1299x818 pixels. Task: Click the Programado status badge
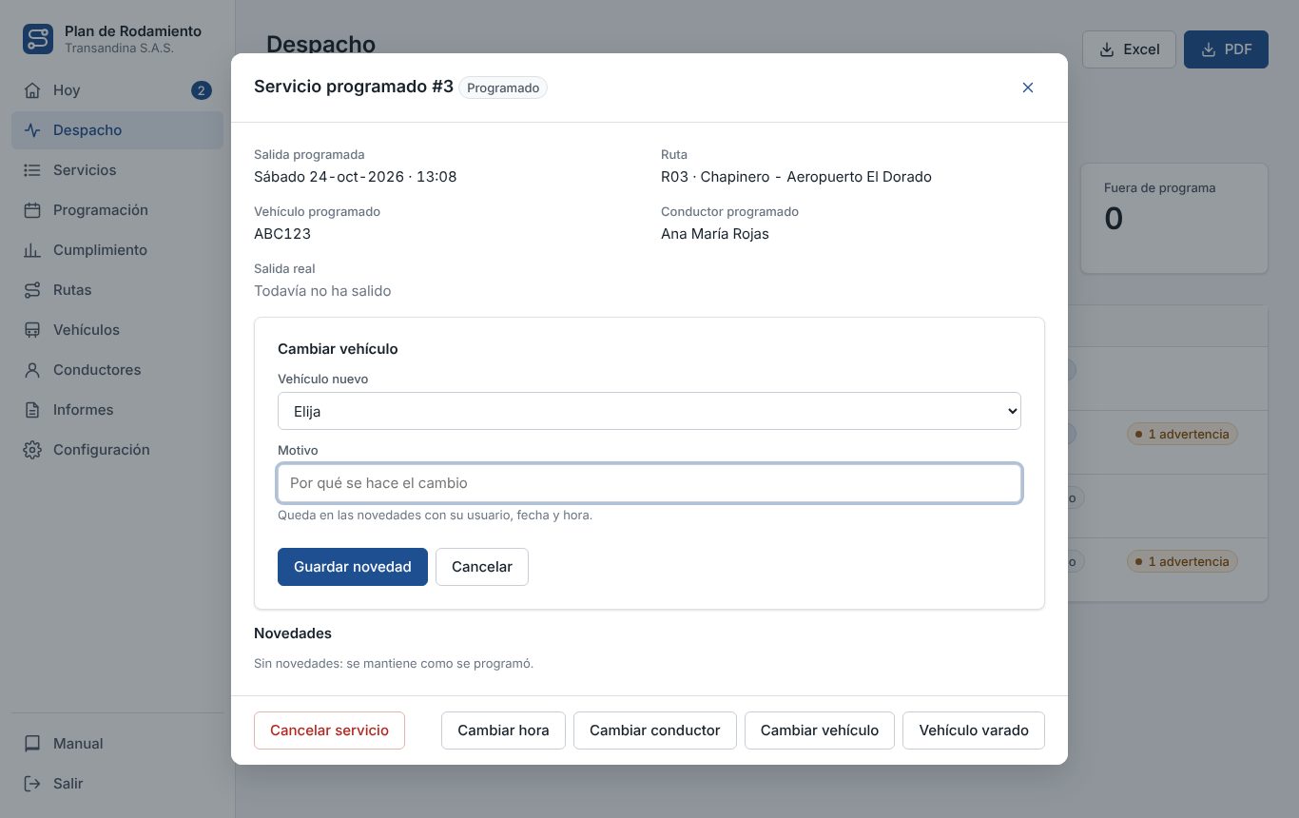click(x=503, y=88)
